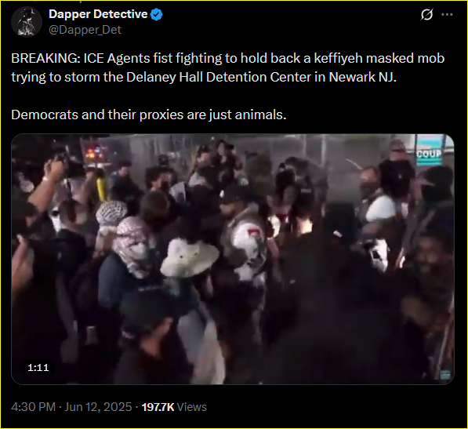
Task: Click the keffiyeh-masked person in video
Action: point(132,245)
